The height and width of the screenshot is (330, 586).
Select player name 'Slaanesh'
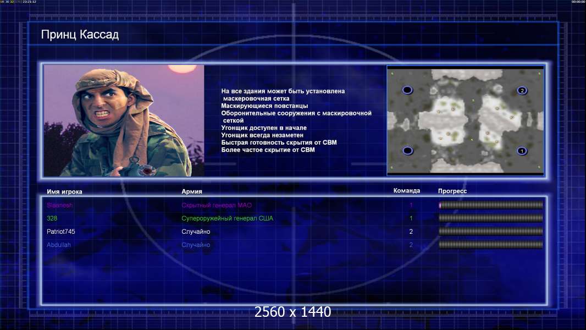pos(60,205)
